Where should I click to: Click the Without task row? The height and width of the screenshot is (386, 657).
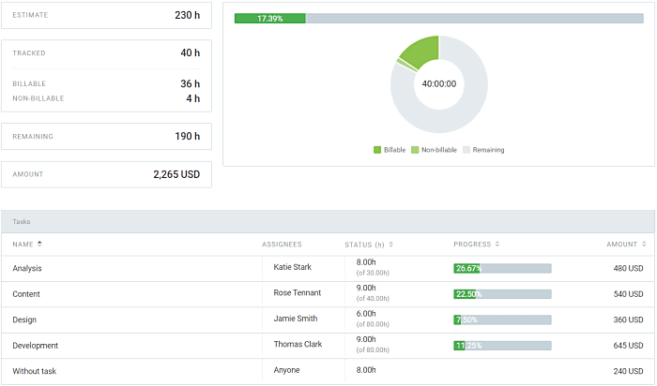click(34, 371)
